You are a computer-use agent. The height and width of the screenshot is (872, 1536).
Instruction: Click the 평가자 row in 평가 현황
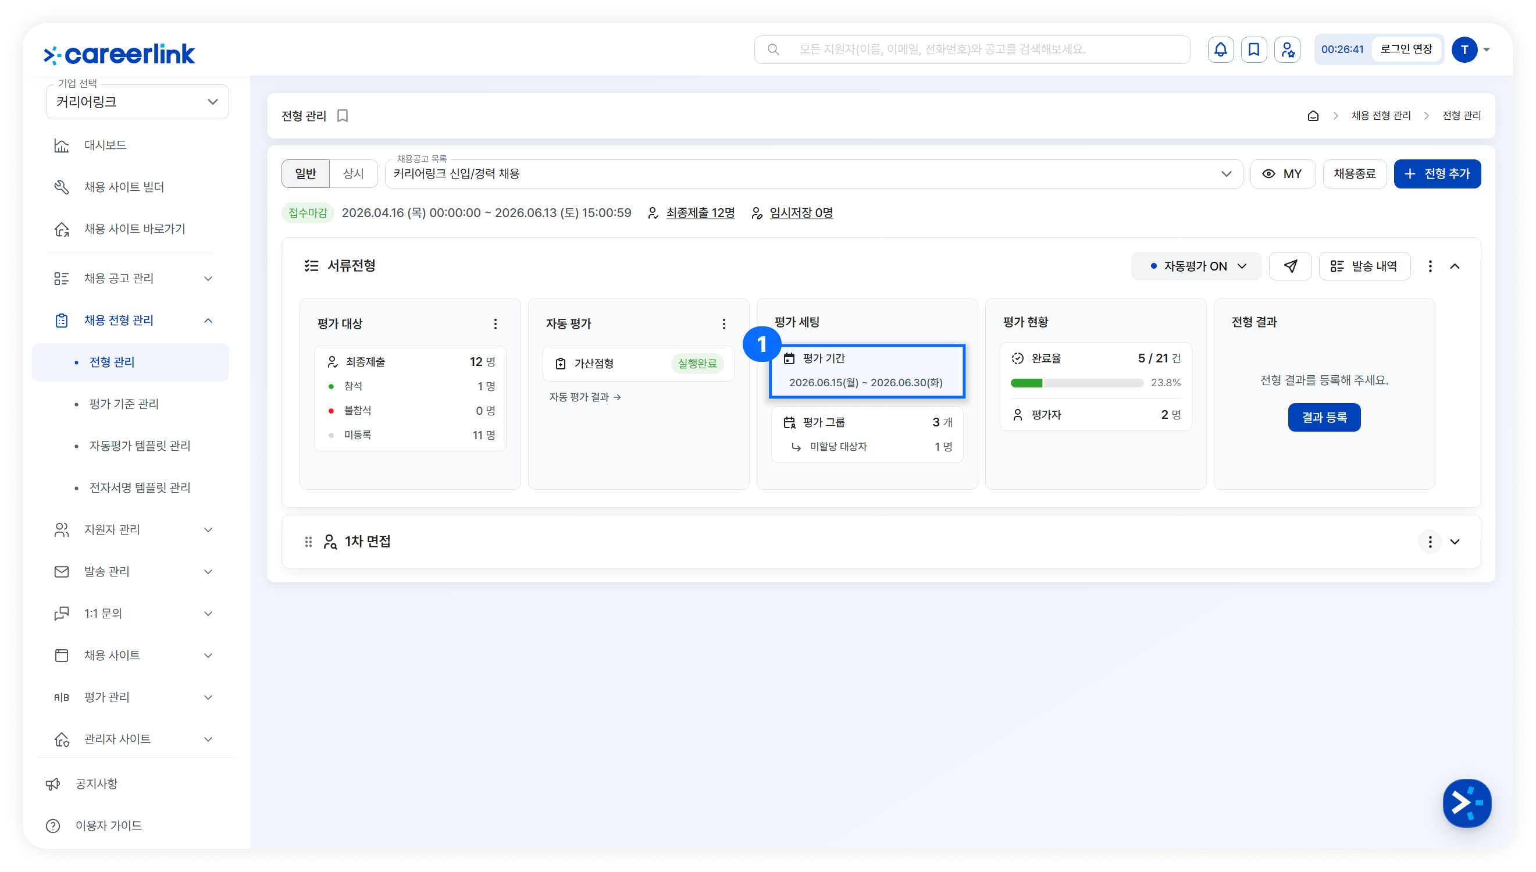pos(1095,414)
